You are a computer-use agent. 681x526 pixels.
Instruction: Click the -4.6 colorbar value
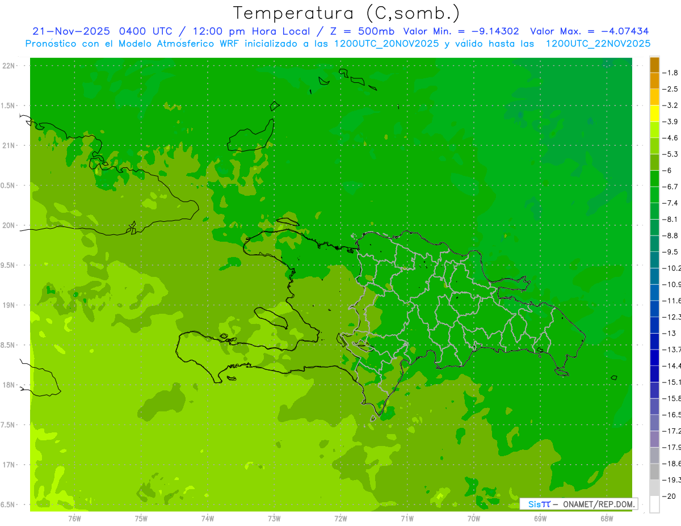[x=670, y=138]
